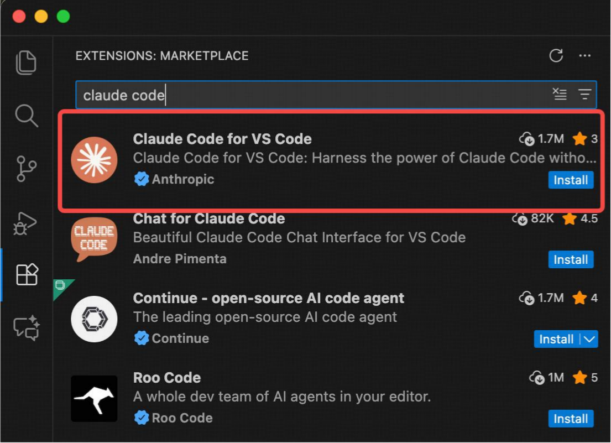Install the Continue extension

point(556,339)
